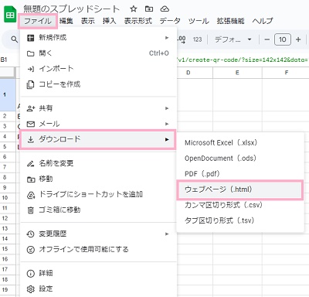
Task: Expand the 共有 submenu arrow
Action: pos(167,108)
